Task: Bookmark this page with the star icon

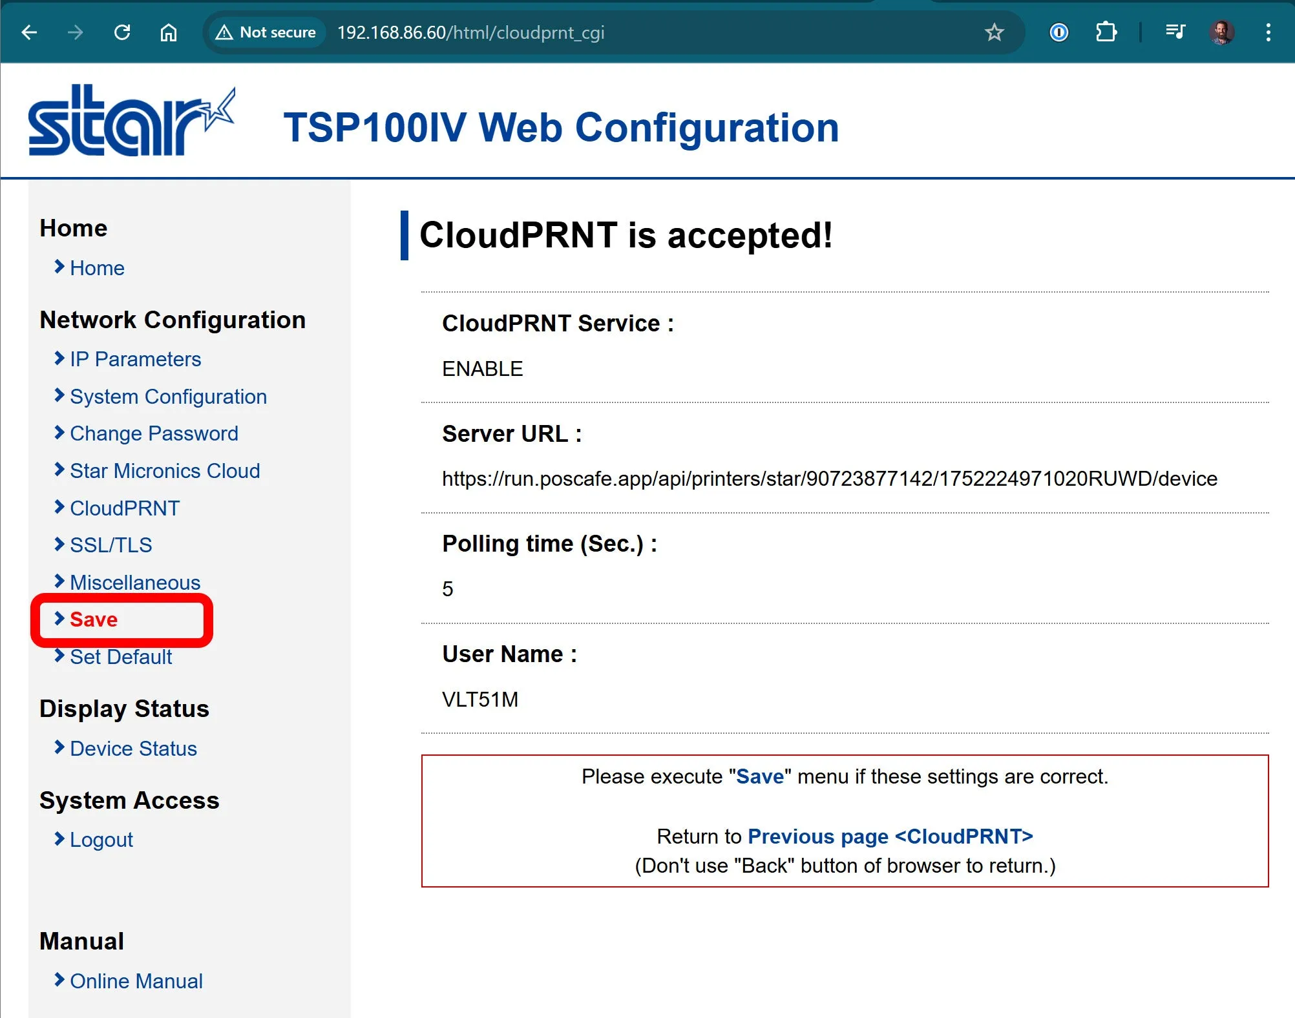Action: click(994, 32)
